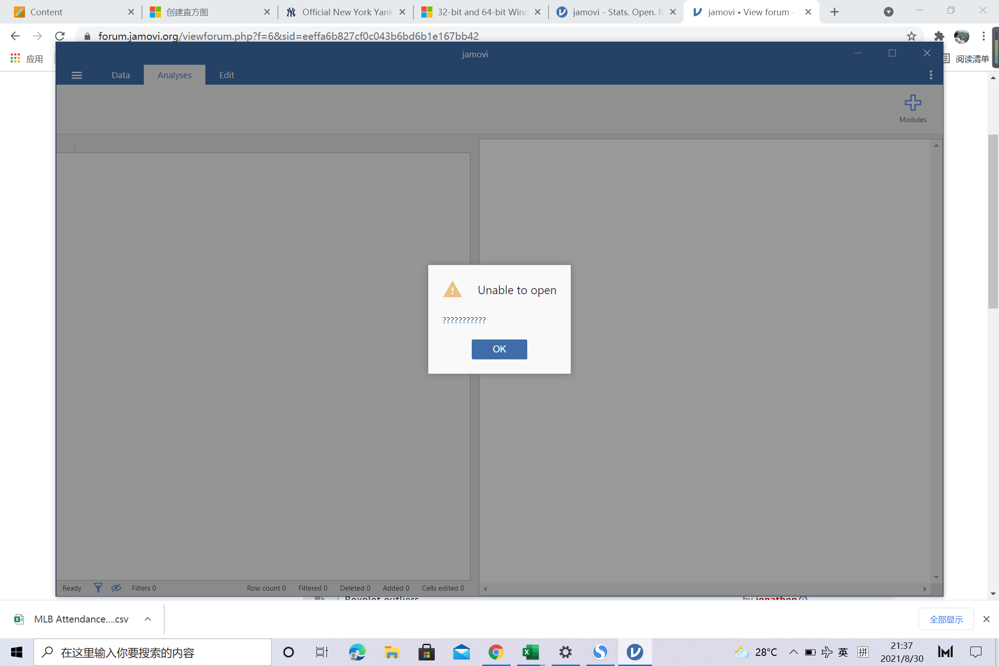Image resolution: width=999 pixels, height=666 pixels.
Task: Open Task View on the taskbar
Action: click(x=322, y=652)
